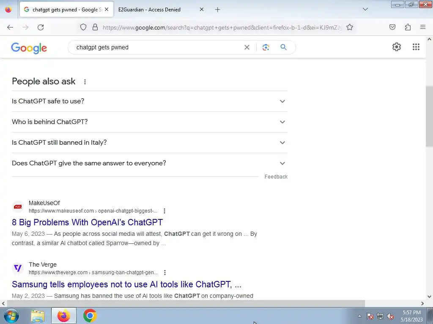Clear the search box with the X icon
This screenshot has height=324, width=433.
click(247, 47)
